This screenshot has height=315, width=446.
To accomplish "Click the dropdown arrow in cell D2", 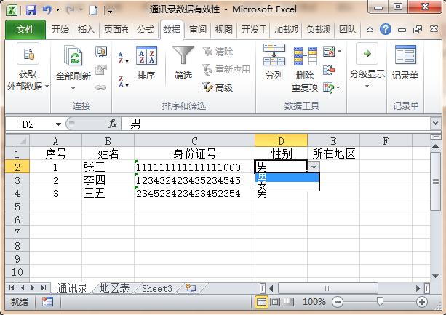I will tap(314, 167).
